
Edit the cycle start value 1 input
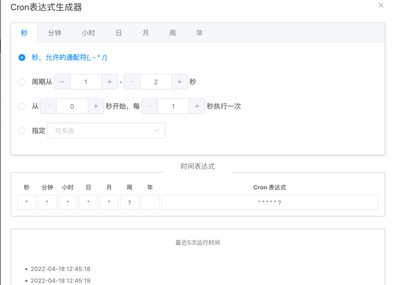pyautogui.click(x=85, y=82)
